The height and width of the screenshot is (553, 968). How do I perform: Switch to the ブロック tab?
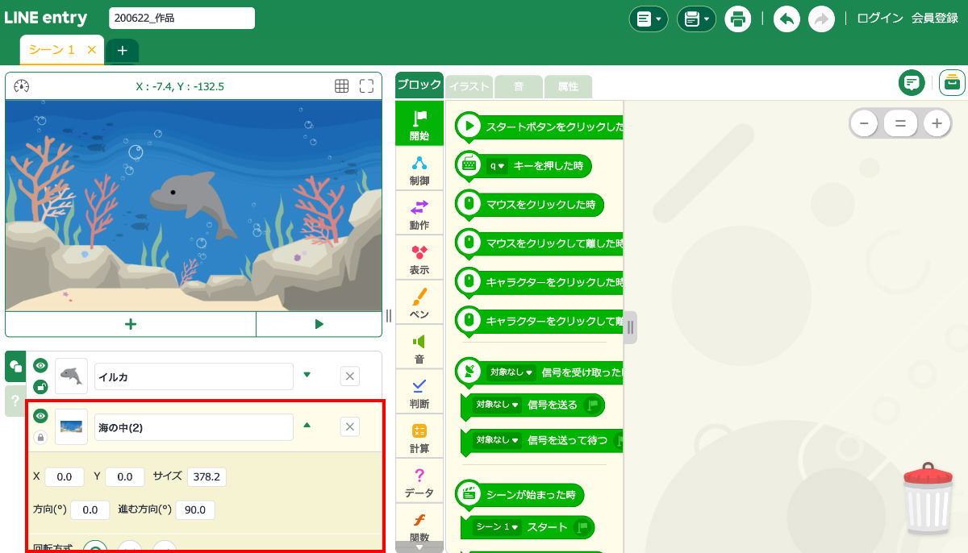pos(419,85)
